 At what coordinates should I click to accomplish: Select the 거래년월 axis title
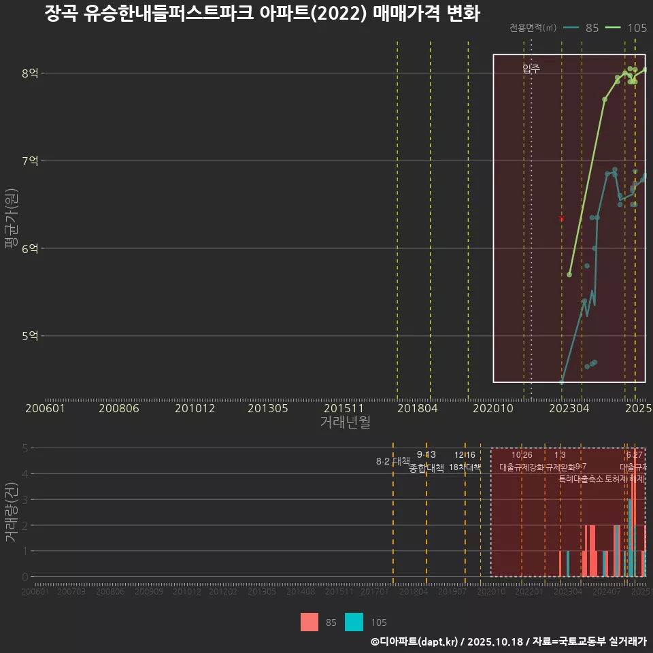click(346, 422)
